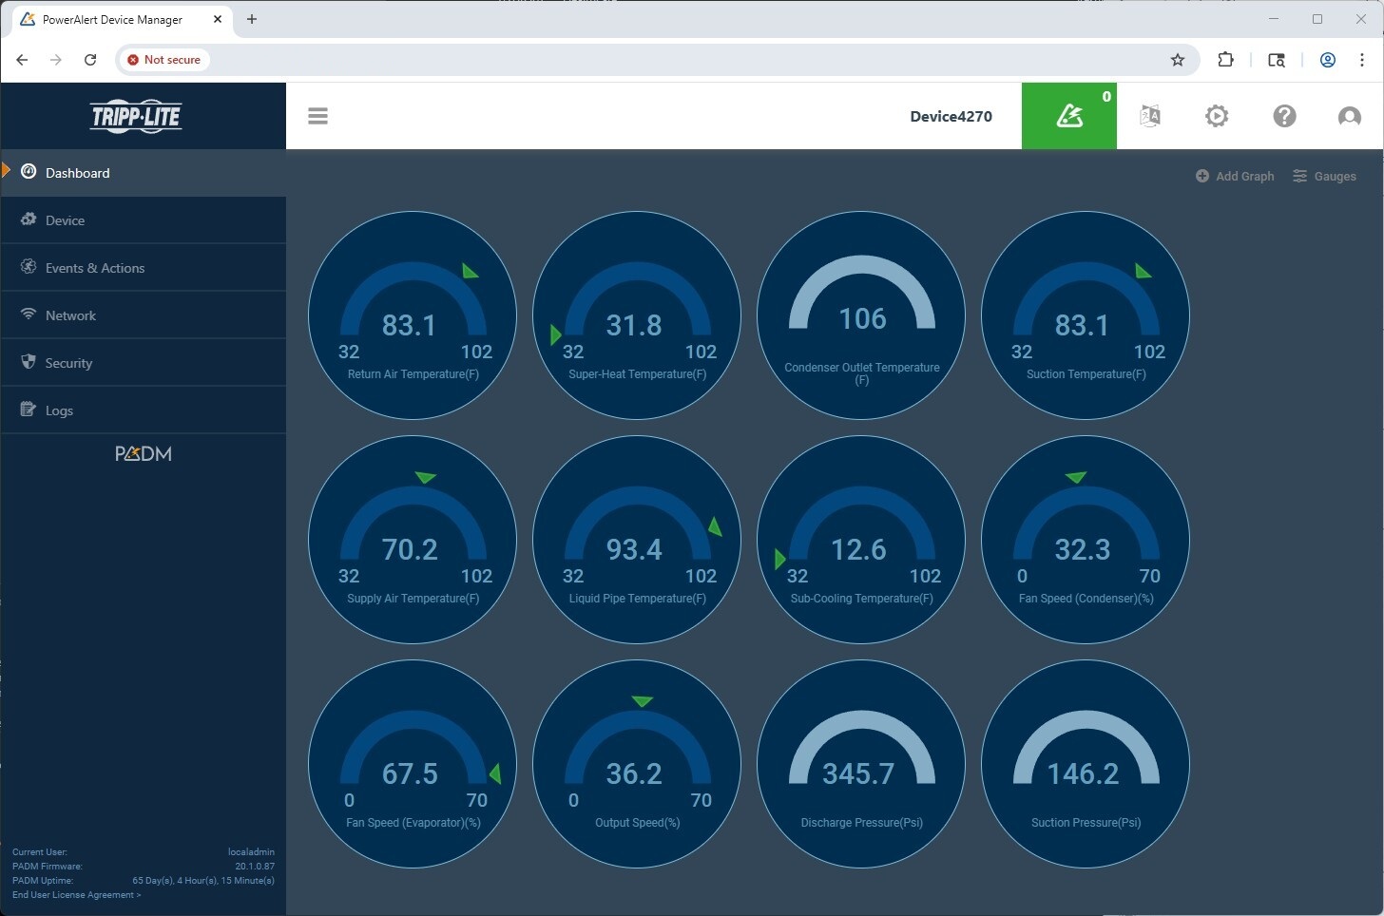The width and height of the screenshot is (1384, 916).
Task: Open the Logs menu item
Action: (x=59, y=410)
